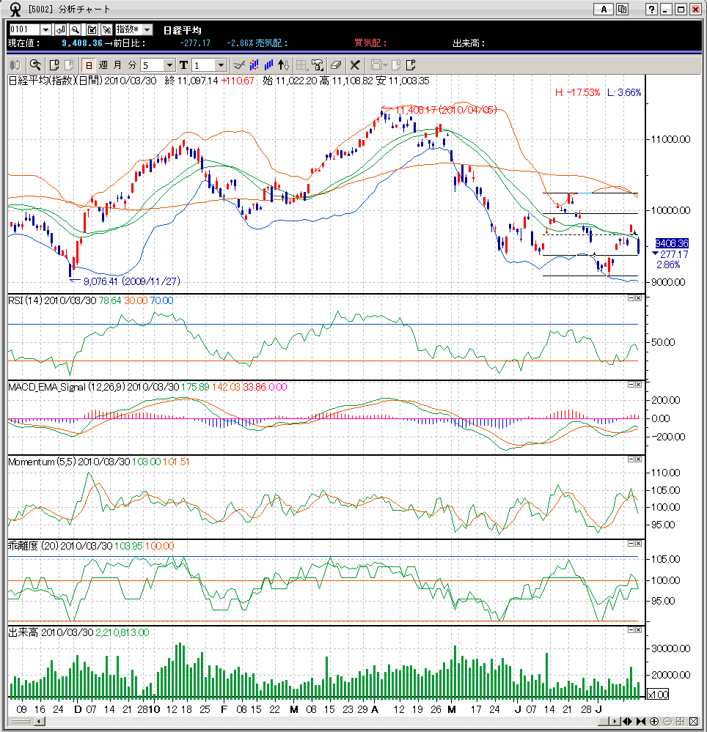The height and width of the screenshot is (732, 707).
Task: Click the bold T text tool
Action: (x=183, y=64)
